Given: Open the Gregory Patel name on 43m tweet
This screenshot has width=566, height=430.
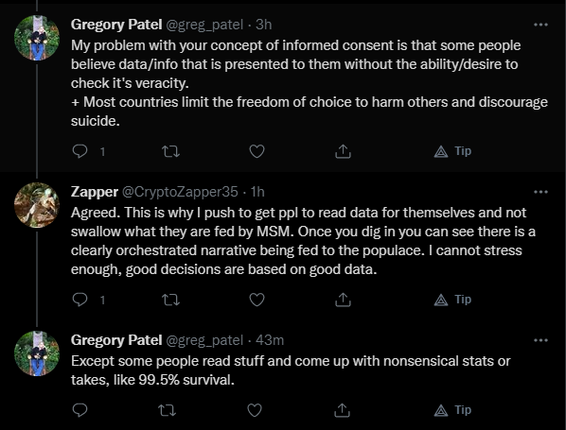Looking at the screenshot, I should pyautogui.click(x=116, y=340).
